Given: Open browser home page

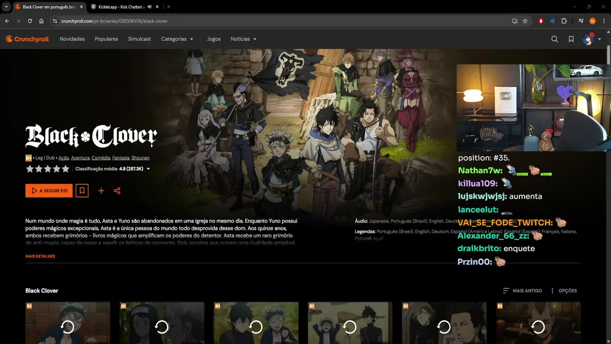Looking at the screenshot, I should [x=42, y=21].
